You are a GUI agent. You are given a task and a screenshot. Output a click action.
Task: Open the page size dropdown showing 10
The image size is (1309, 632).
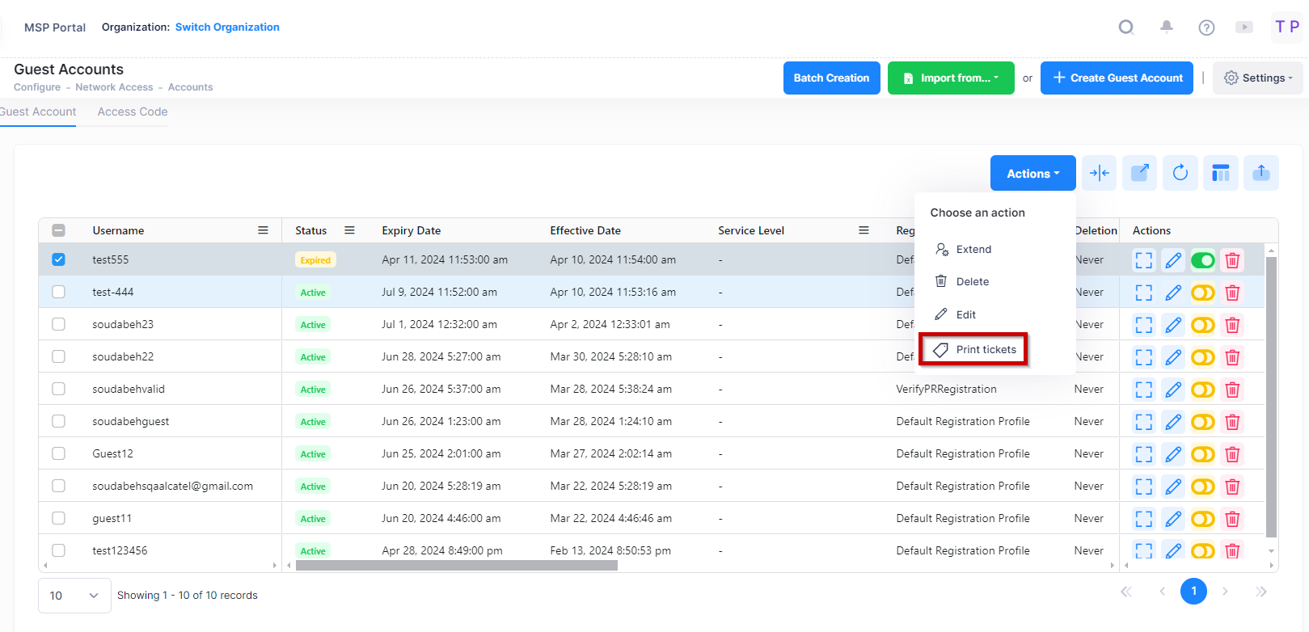click(x=74, y=596)
